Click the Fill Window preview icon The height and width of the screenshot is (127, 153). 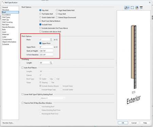tap(132, 8)
